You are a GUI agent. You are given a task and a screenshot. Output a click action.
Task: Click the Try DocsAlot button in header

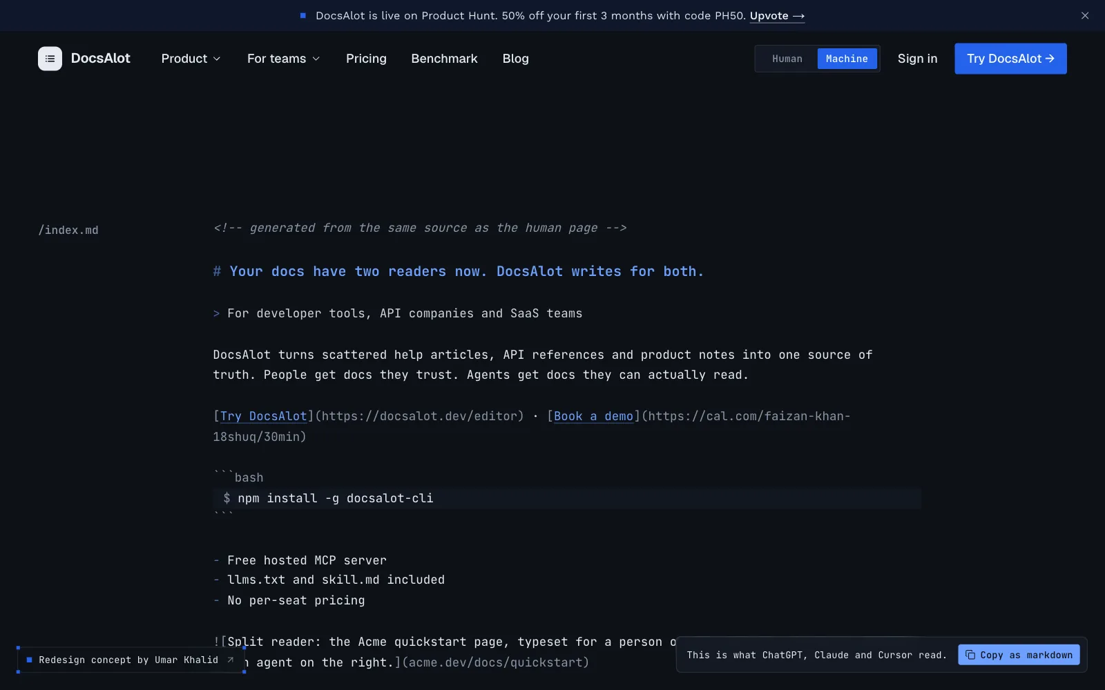[1010, 59]
